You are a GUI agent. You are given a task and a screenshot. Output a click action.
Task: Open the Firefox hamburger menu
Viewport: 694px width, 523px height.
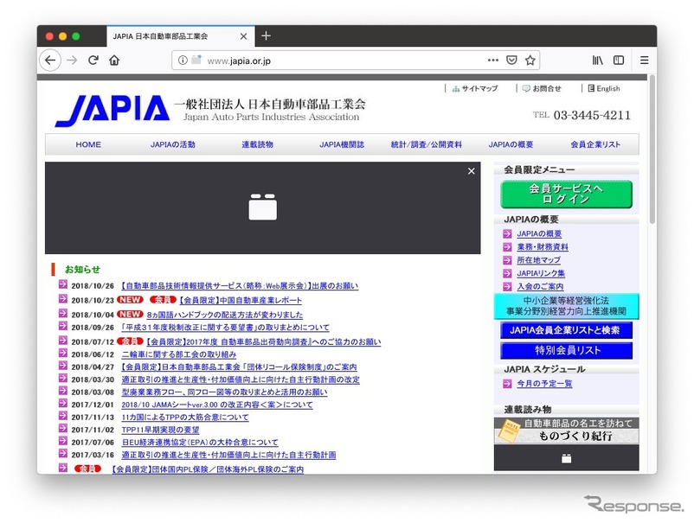[645, 61]
